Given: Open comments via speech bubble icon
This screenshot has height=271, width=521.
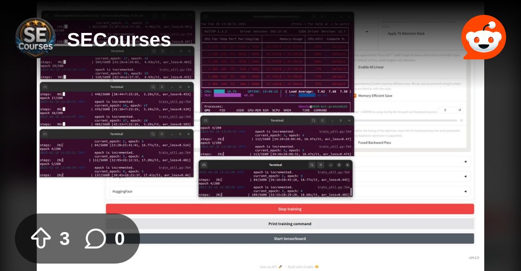Looking at the screenshot, I should coord(95,239).
